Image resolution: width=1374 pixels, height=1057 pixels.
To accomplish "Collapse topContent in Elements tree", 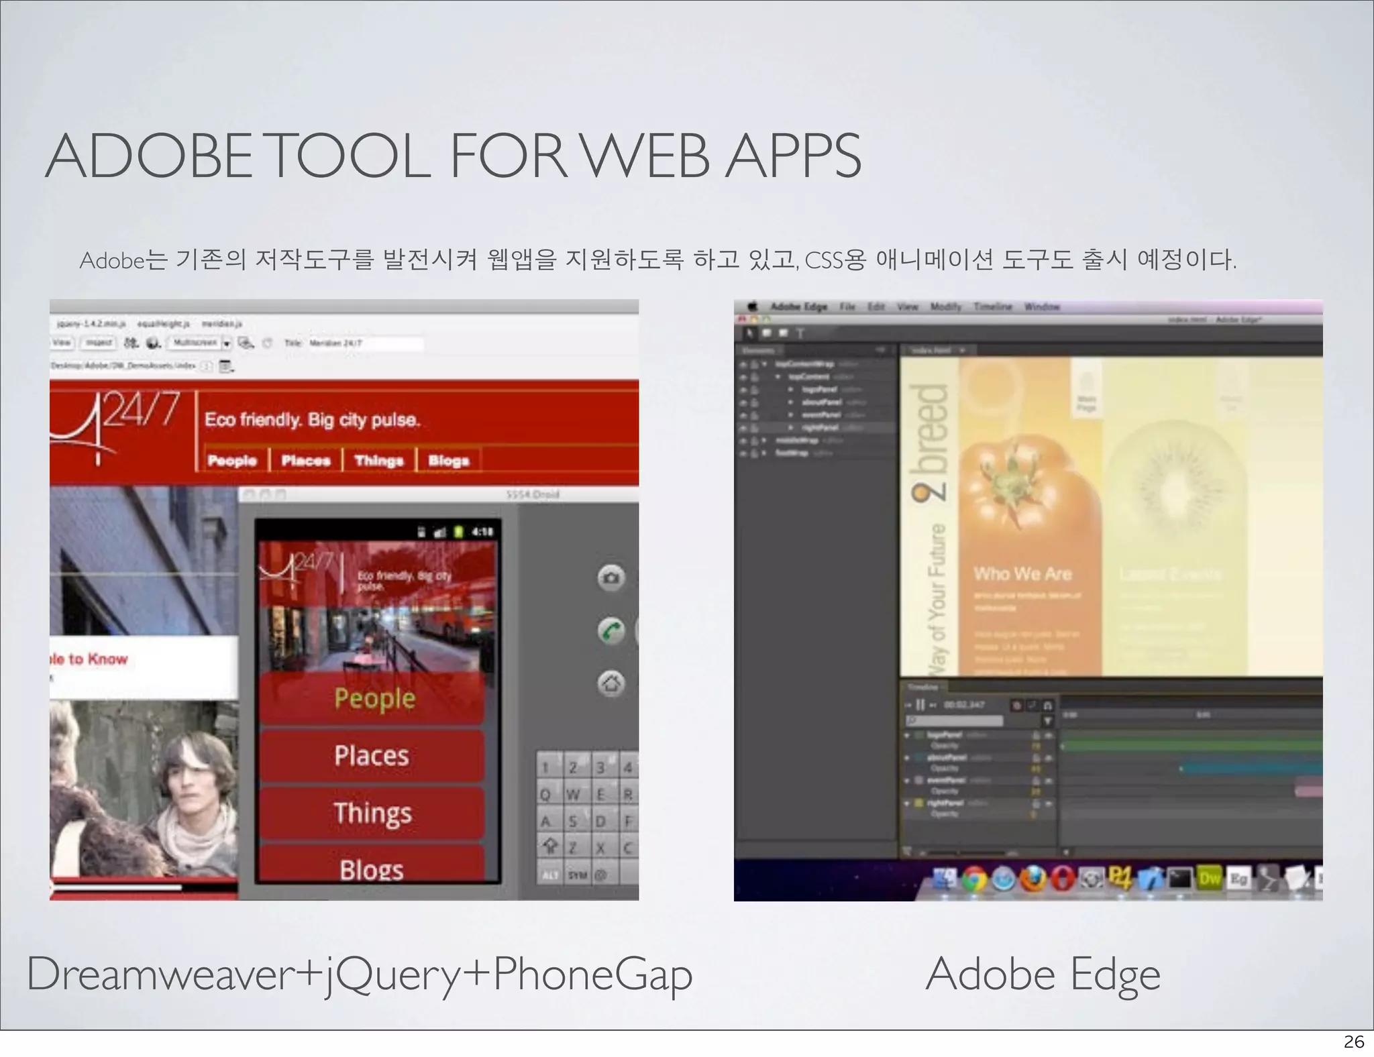I will tap(778, 377).
